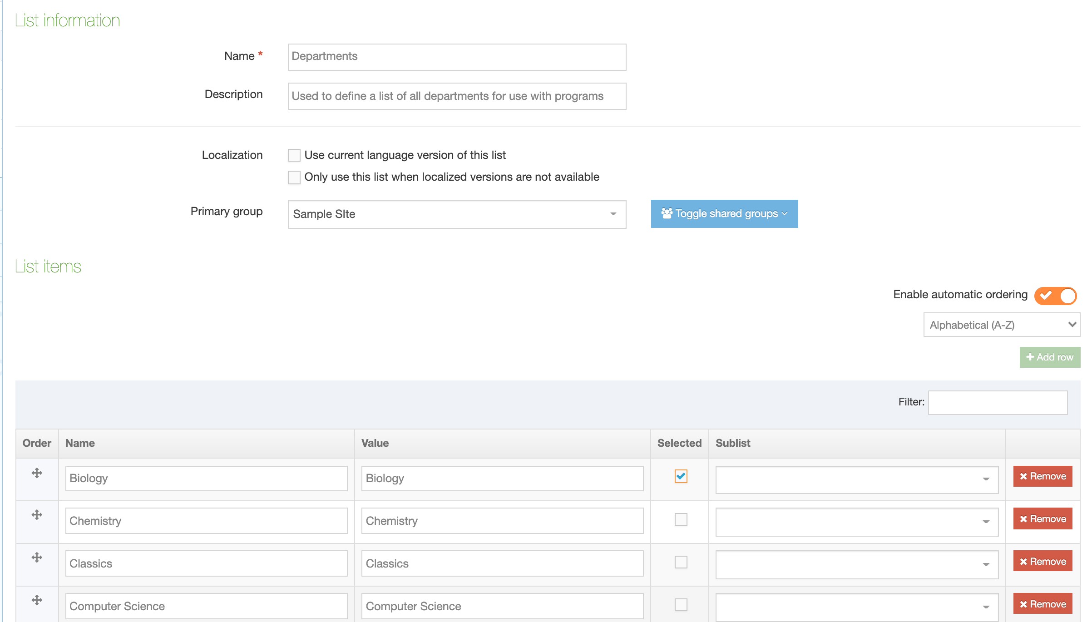The height and width of the screenshot is (622, 1087).
Task: Open the Primary group dropdown
Action: coord(457,214)
